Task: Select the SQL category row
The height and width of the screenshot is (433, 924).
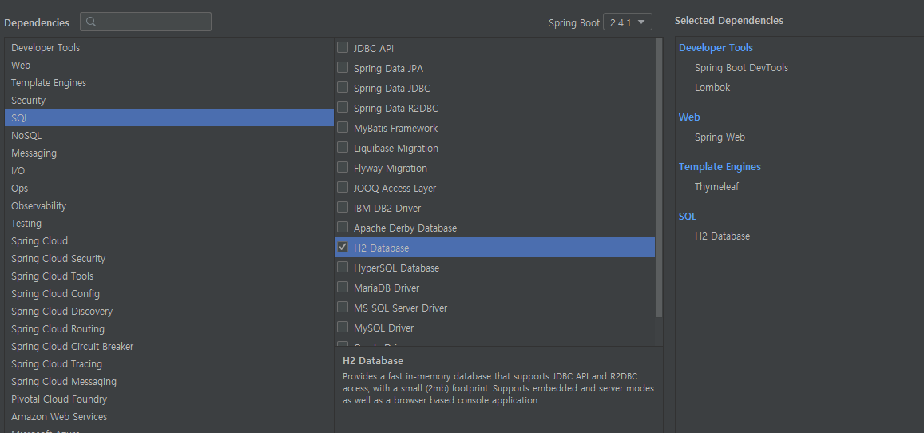Action: coord(169,117)
